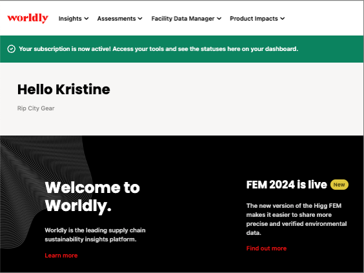The width and height of the screenshot is (364, 273).
Task: Click the Rip City Gear company name
Action: (x=35, y=108)
